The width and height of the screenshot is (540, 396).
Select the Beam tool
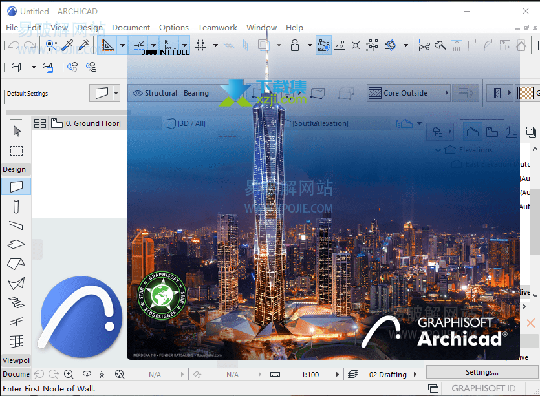16,225
